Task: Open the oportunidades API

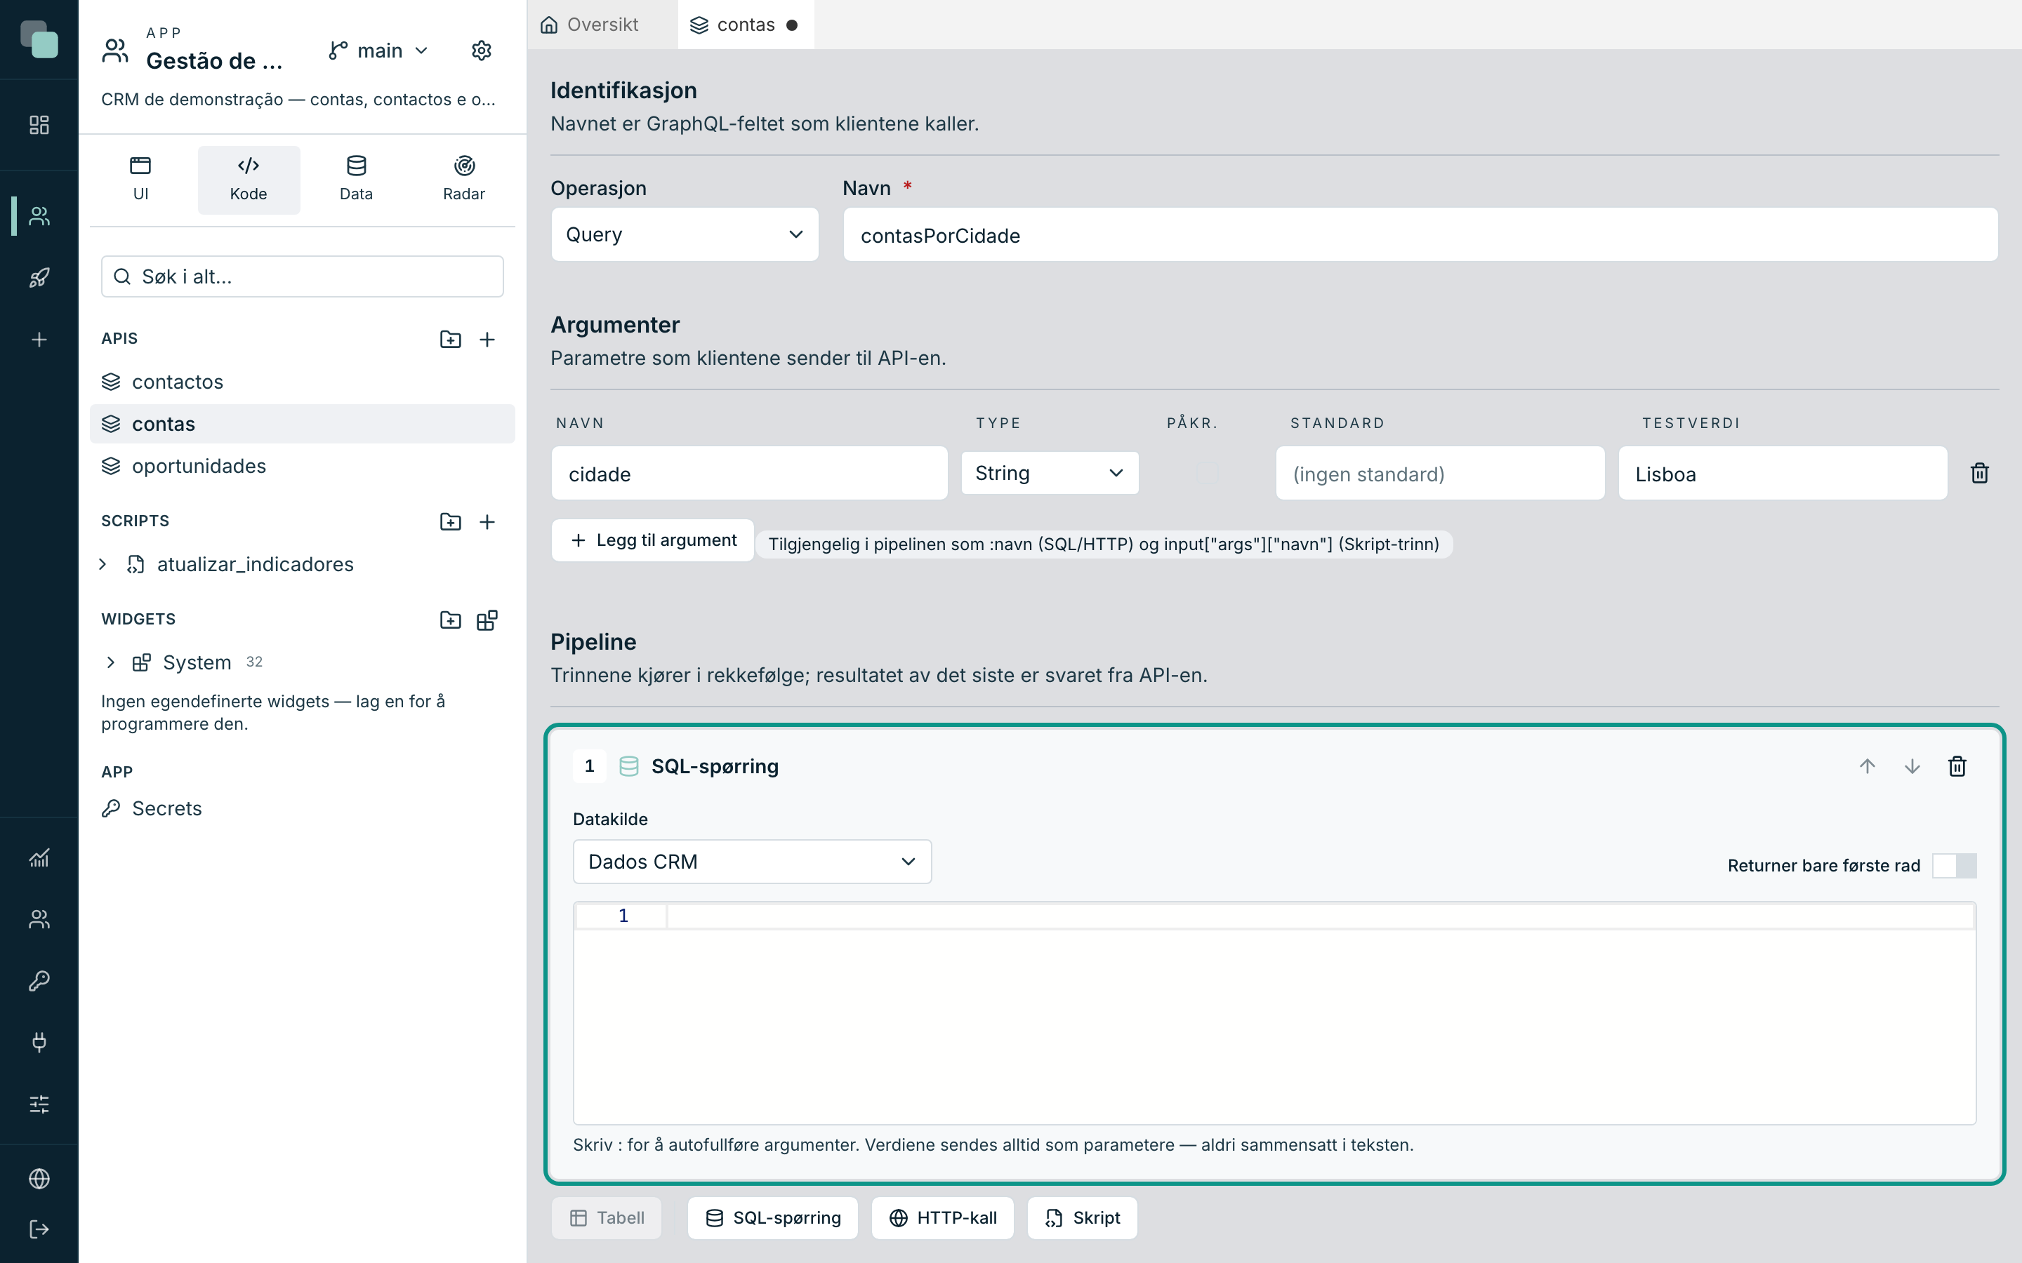Action: click(303, 466)
